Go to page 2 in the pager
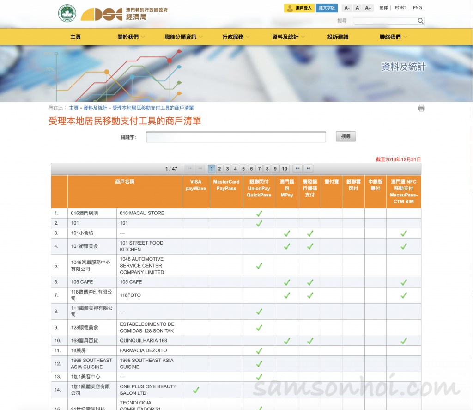This screenshot has height=410, width=473. [219, 168]
